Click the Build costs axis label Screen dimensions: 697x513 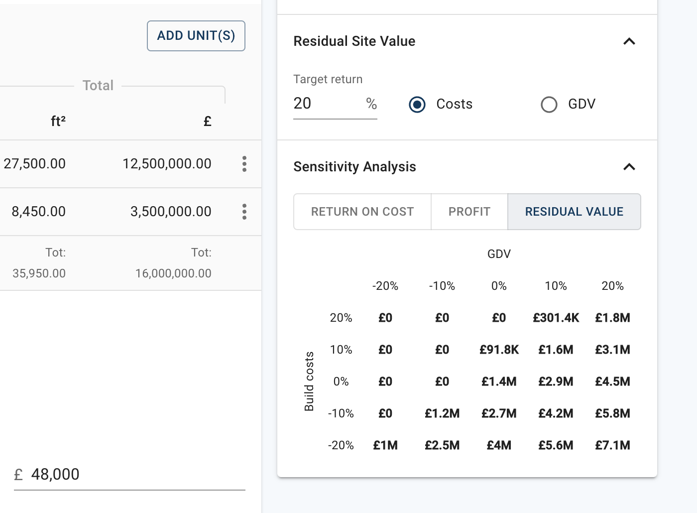[309, 382]
